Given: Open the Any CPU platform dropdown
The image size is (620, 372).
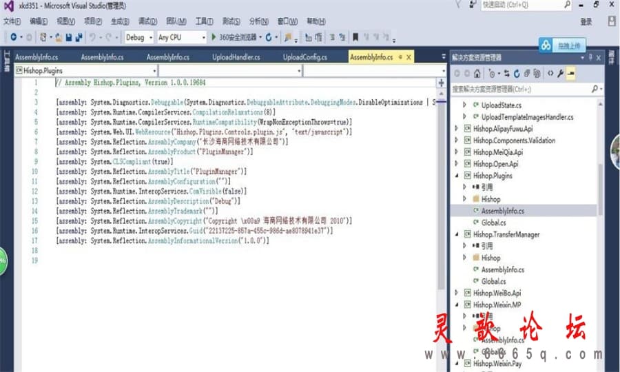Looking at the screenshot, I should pyautogui.click(x=182, y=38).
